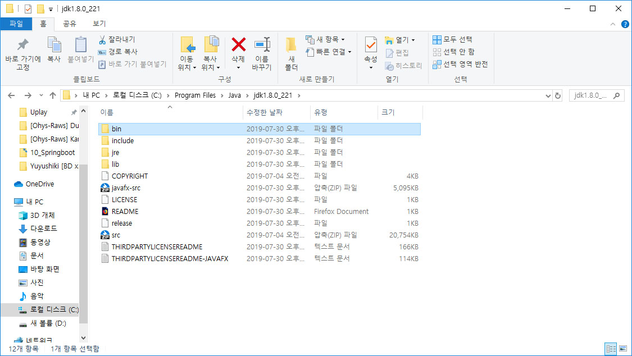
Task: Sort by Type (유형) column header
Action: pyautogui.click(x=344, y=112)
